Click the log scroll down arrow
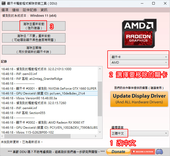 100,132
